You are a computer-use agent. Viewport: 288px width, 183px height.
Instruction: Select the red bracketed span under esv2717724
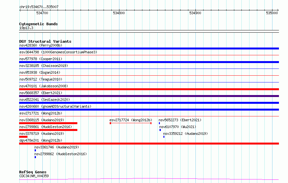tap(131, 123)
